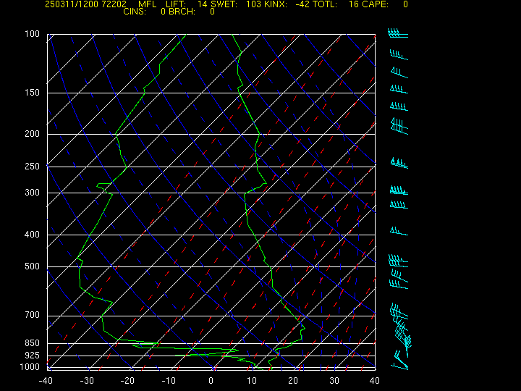Click the wind barb at 100 hPa
521x391 pixels.
[x=398, y=33]
